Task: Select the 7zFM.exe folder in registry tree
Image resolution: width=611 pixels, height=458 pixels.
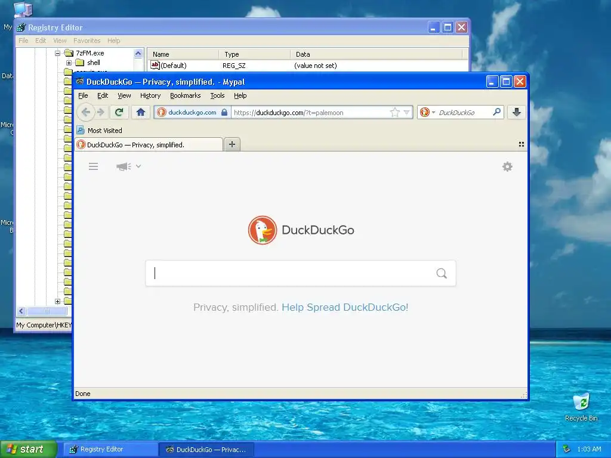Action: click(85, 53)
